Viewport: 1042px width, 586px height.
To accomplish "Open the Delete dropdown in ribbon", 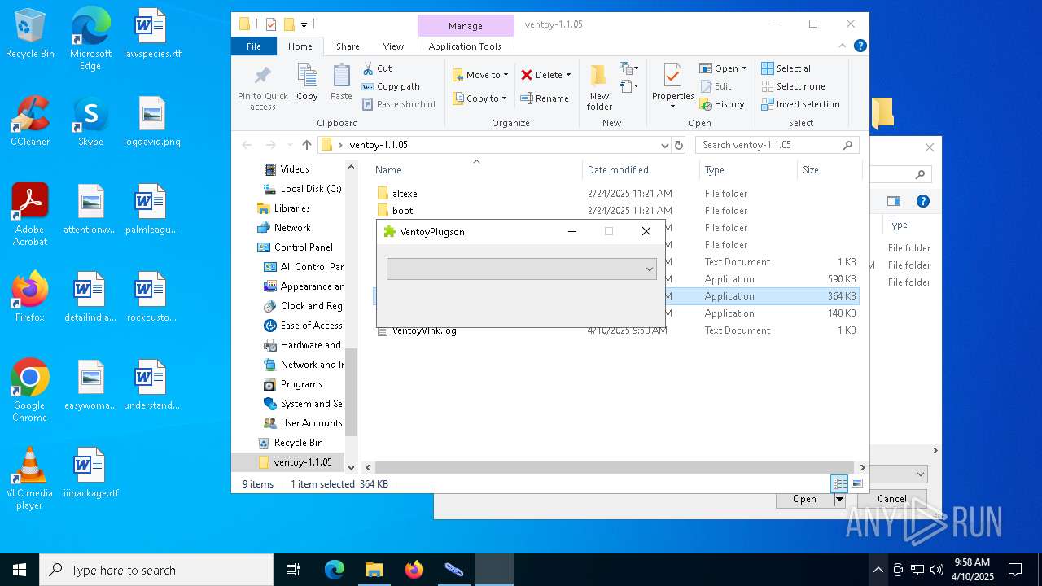I will [x=545, y=75].
